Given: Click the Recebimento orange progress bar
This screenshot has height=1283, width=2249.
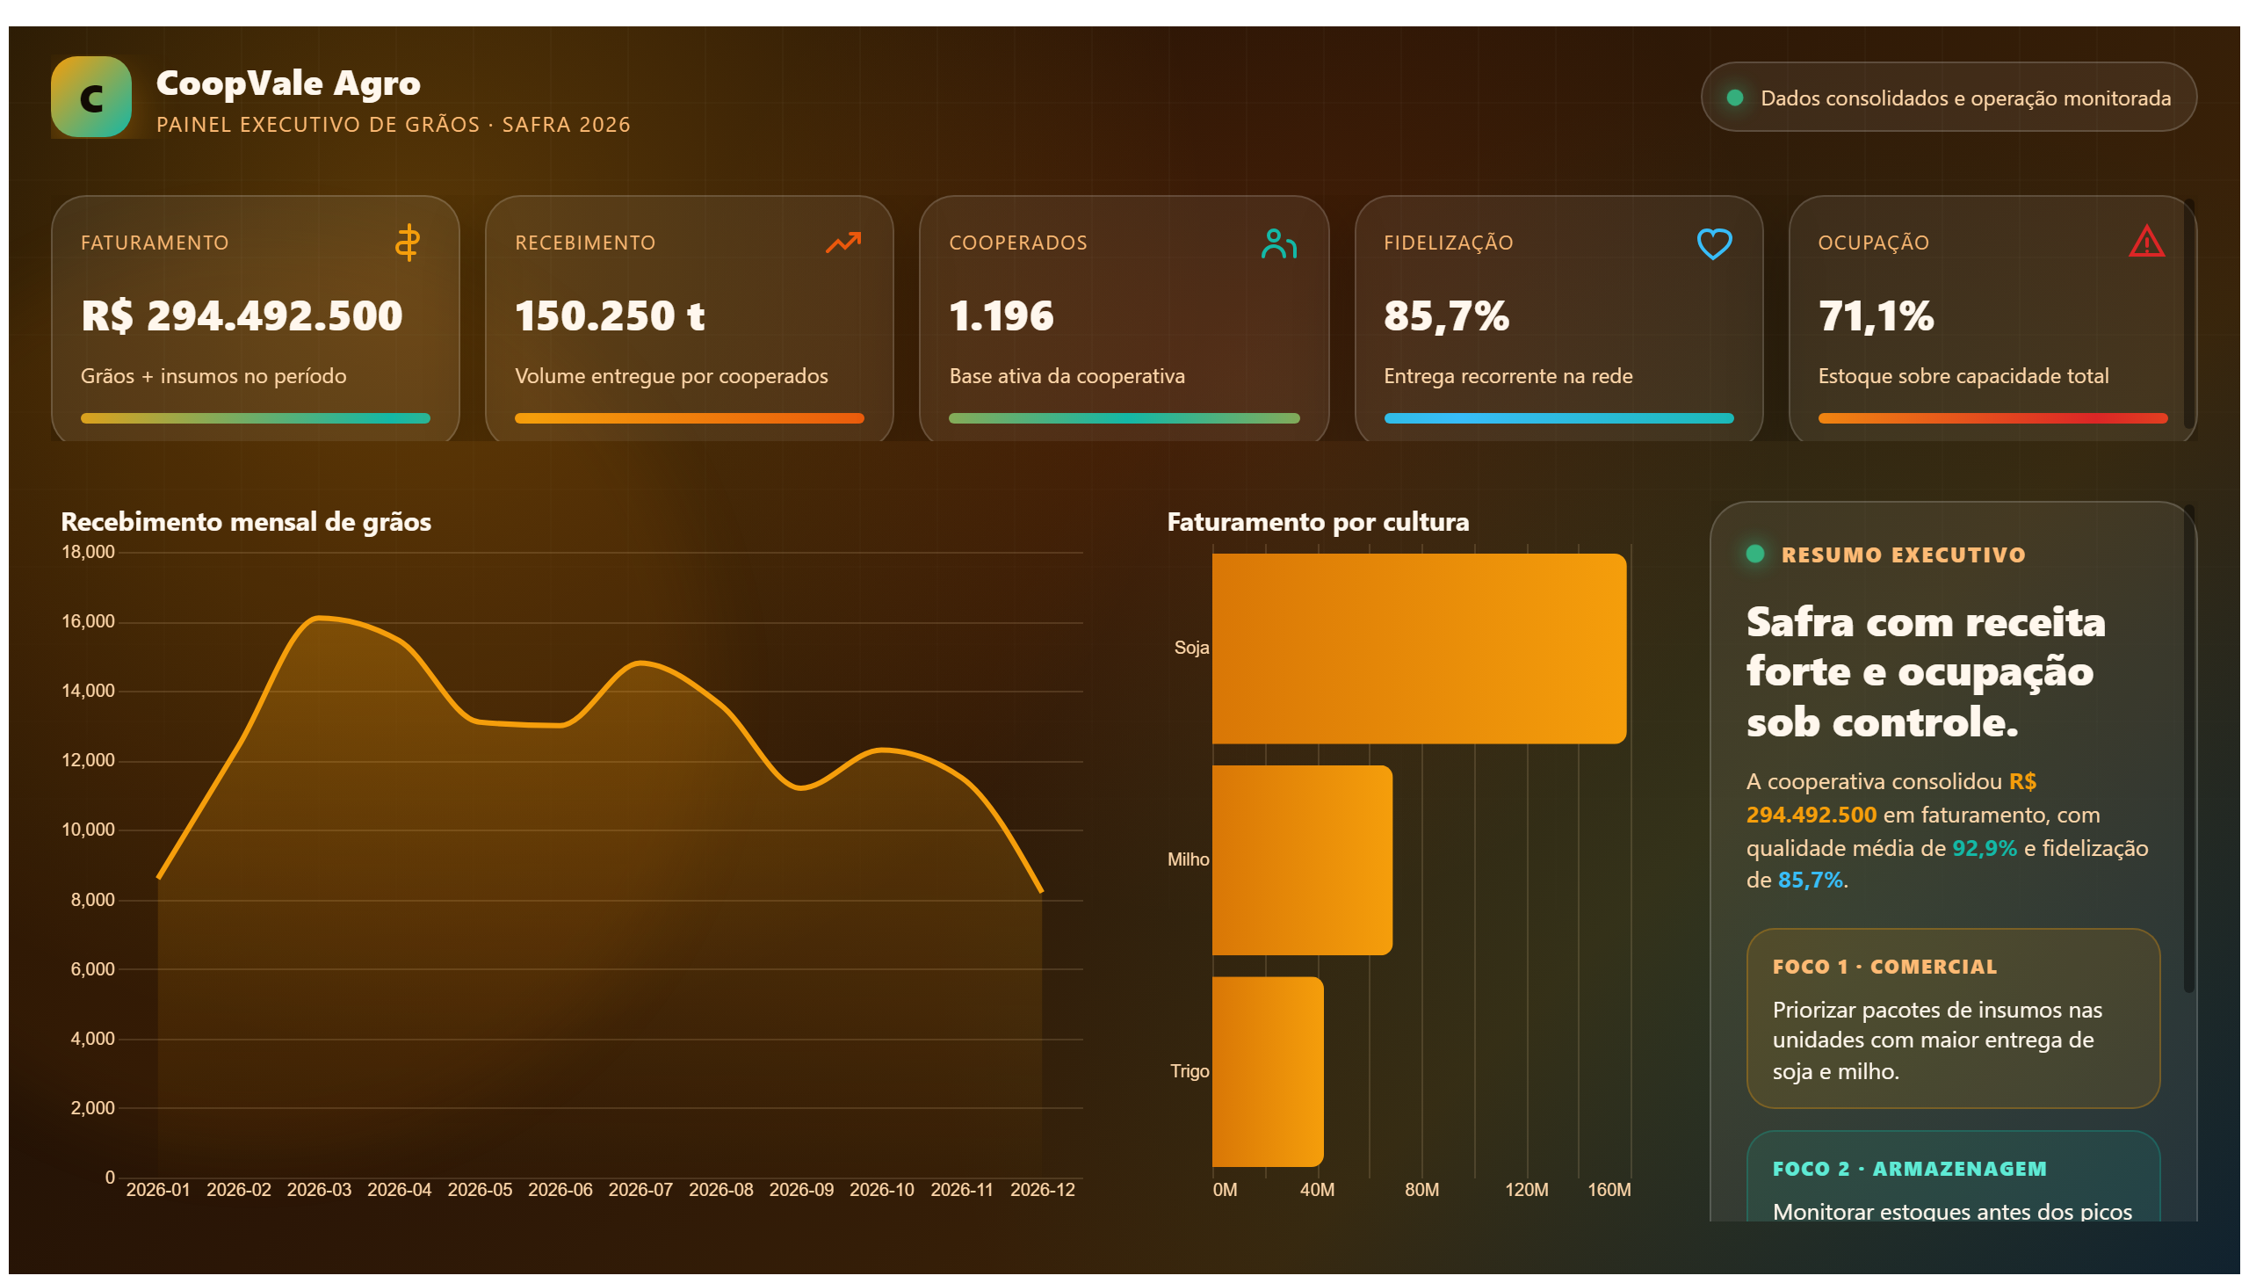Looking at the screenshot, I should coord(690,418).
